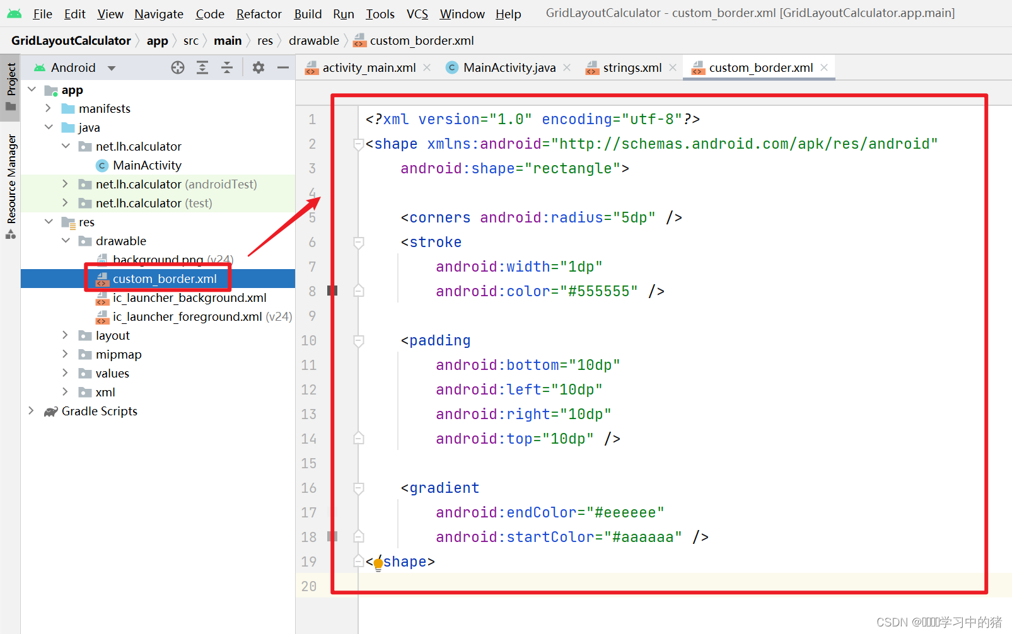Place cursor on empty line 20

(x=685, y=586)
